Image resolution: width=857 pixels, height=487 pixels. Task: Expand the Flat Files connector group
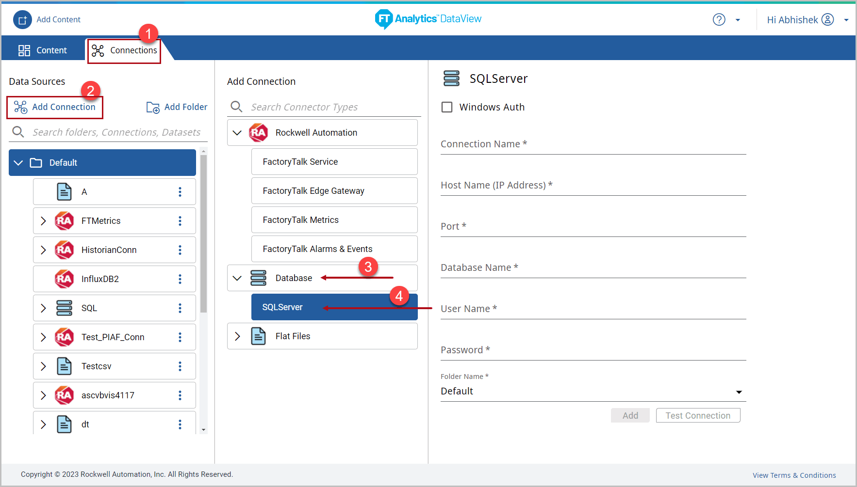tap(237, 336)
